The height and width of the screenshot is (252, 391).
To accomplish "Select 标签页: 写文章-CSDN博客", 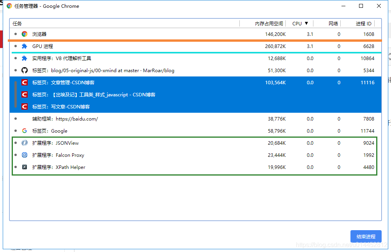I will 61,107.
